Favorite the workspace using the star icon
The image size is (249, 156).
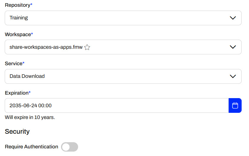coord(87,47)
